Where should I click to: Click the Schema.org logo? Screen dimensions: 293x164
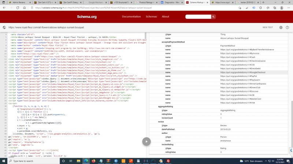[x=87, y=17]
